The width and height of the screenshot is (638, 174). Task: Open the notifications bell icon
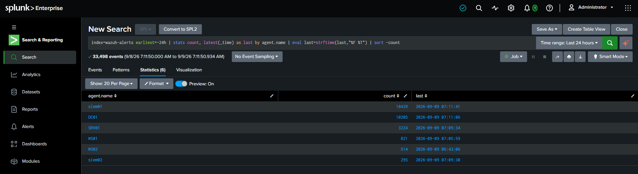[527, 8]
